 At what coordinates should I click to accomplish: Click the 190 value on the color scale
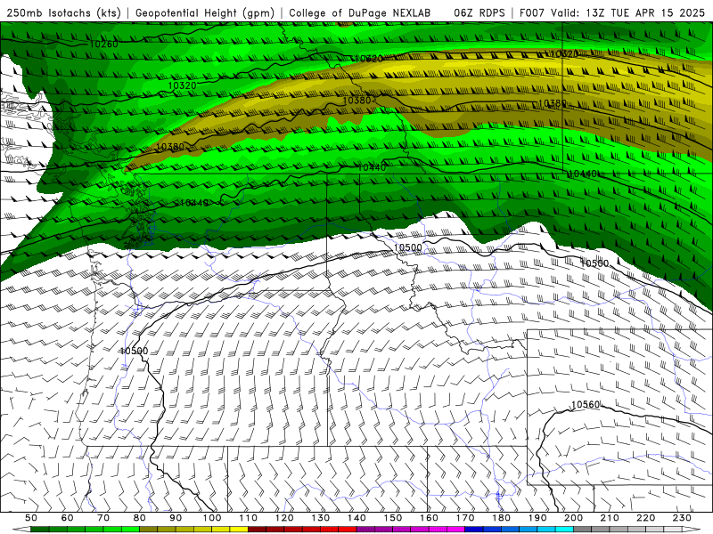(537, 518)
